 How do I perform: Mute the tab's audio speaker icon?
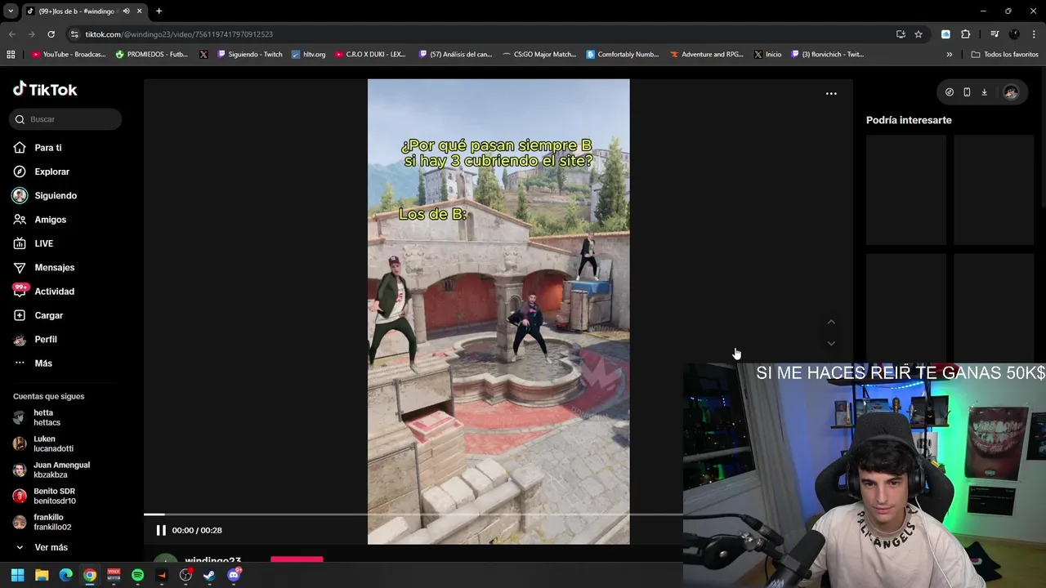pos(126,11)
